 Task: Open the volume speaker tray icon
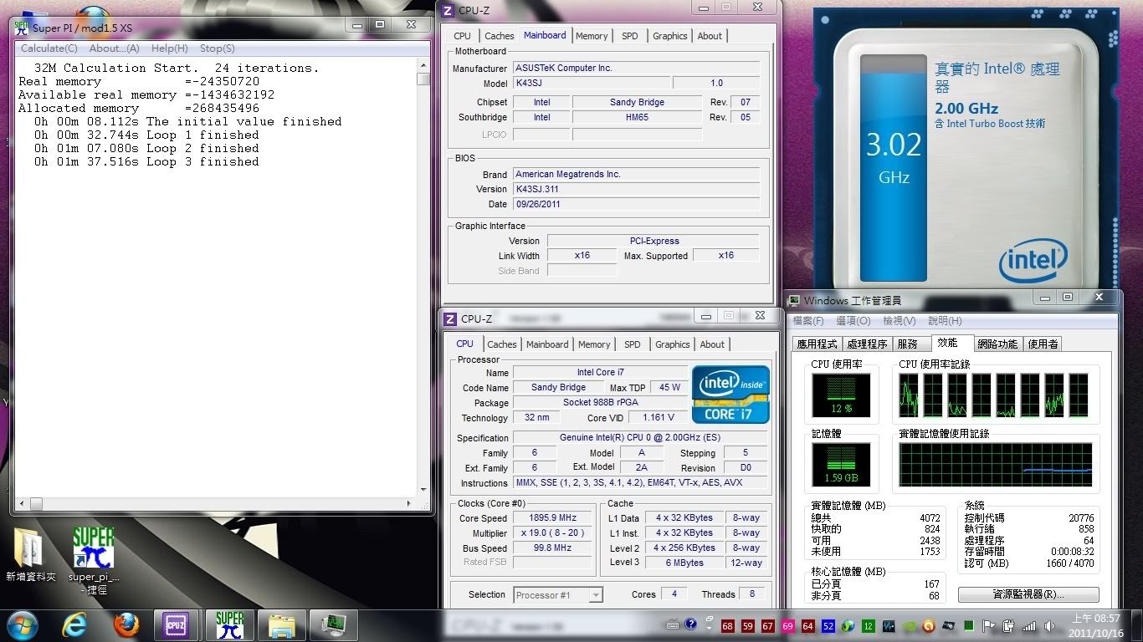(x=1049, y=626)
